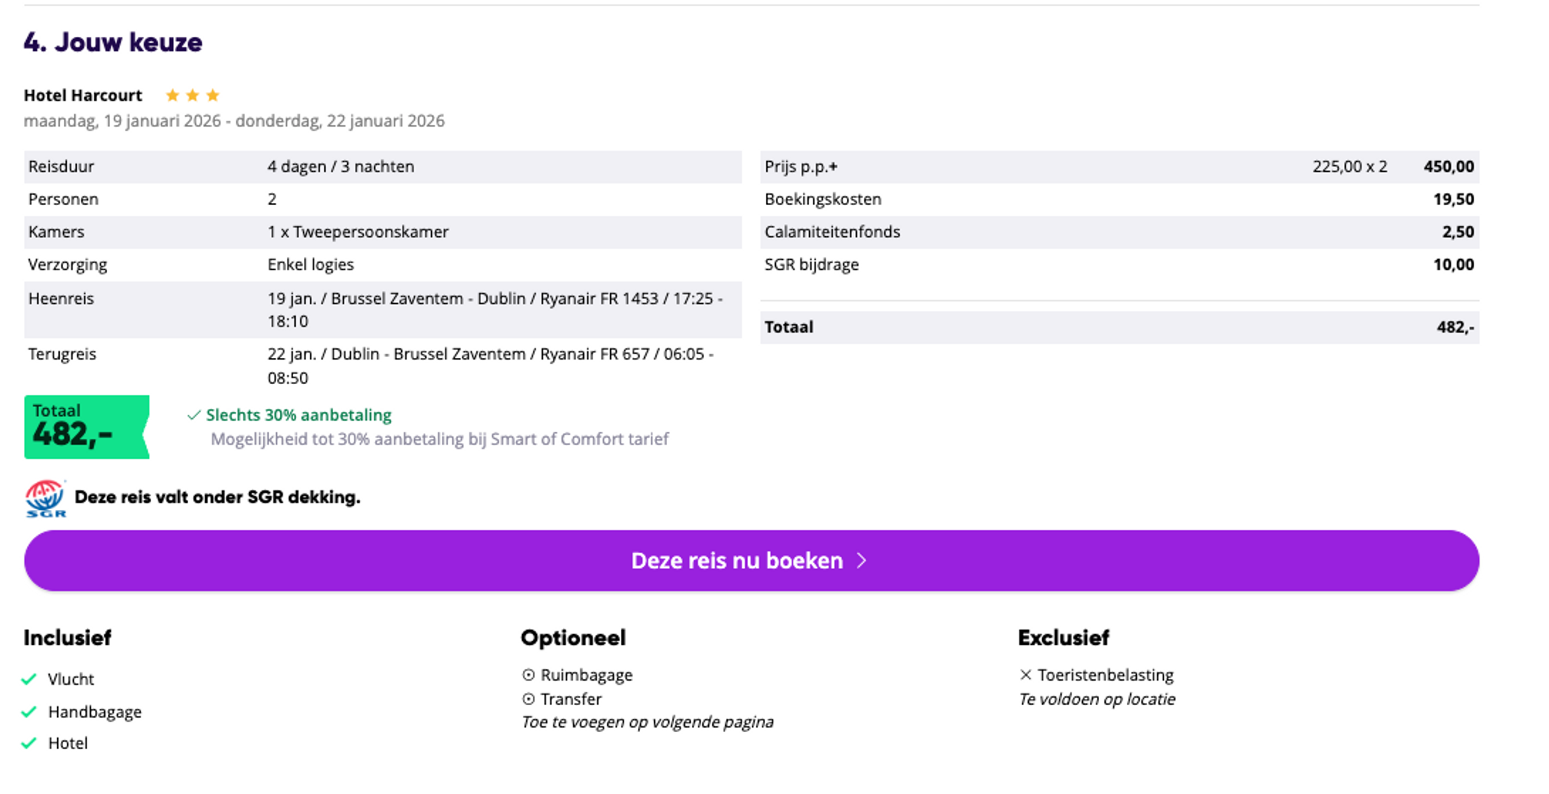
Task: Click checkmark icon beside Handbagage
Action: point(29,712)
